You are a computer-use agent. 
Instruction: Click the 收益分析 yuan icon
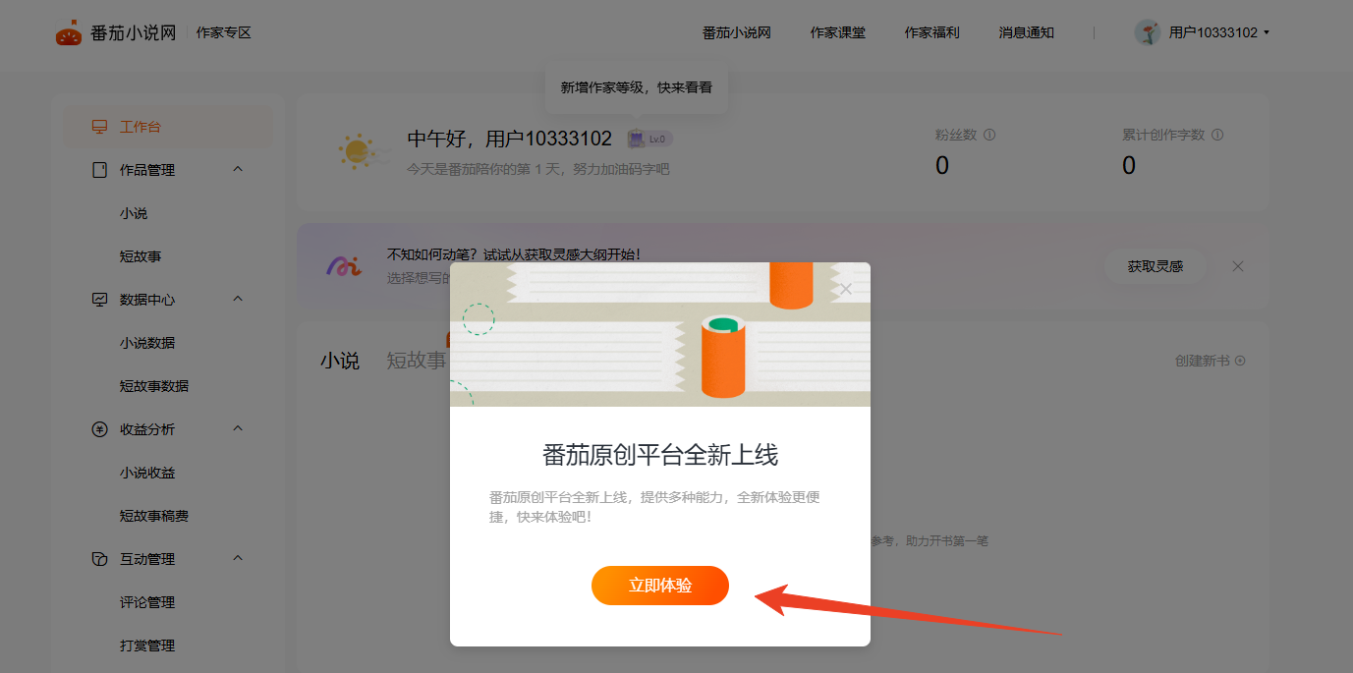pos(99,429)
